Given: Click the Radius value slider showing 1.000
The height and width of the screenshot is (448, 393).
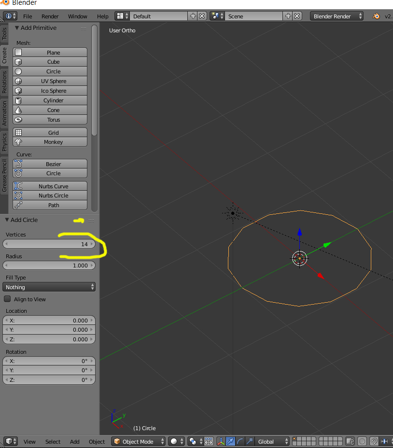Looking at the screenshot, I should tap(49, 266).
